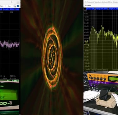Click the 'integrate: 0ms' control
118x115 pixels.
click(x=102, y=9)
